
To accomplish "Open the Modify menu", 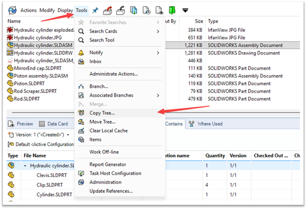I will pyautogui.click(x=47, y=10).
